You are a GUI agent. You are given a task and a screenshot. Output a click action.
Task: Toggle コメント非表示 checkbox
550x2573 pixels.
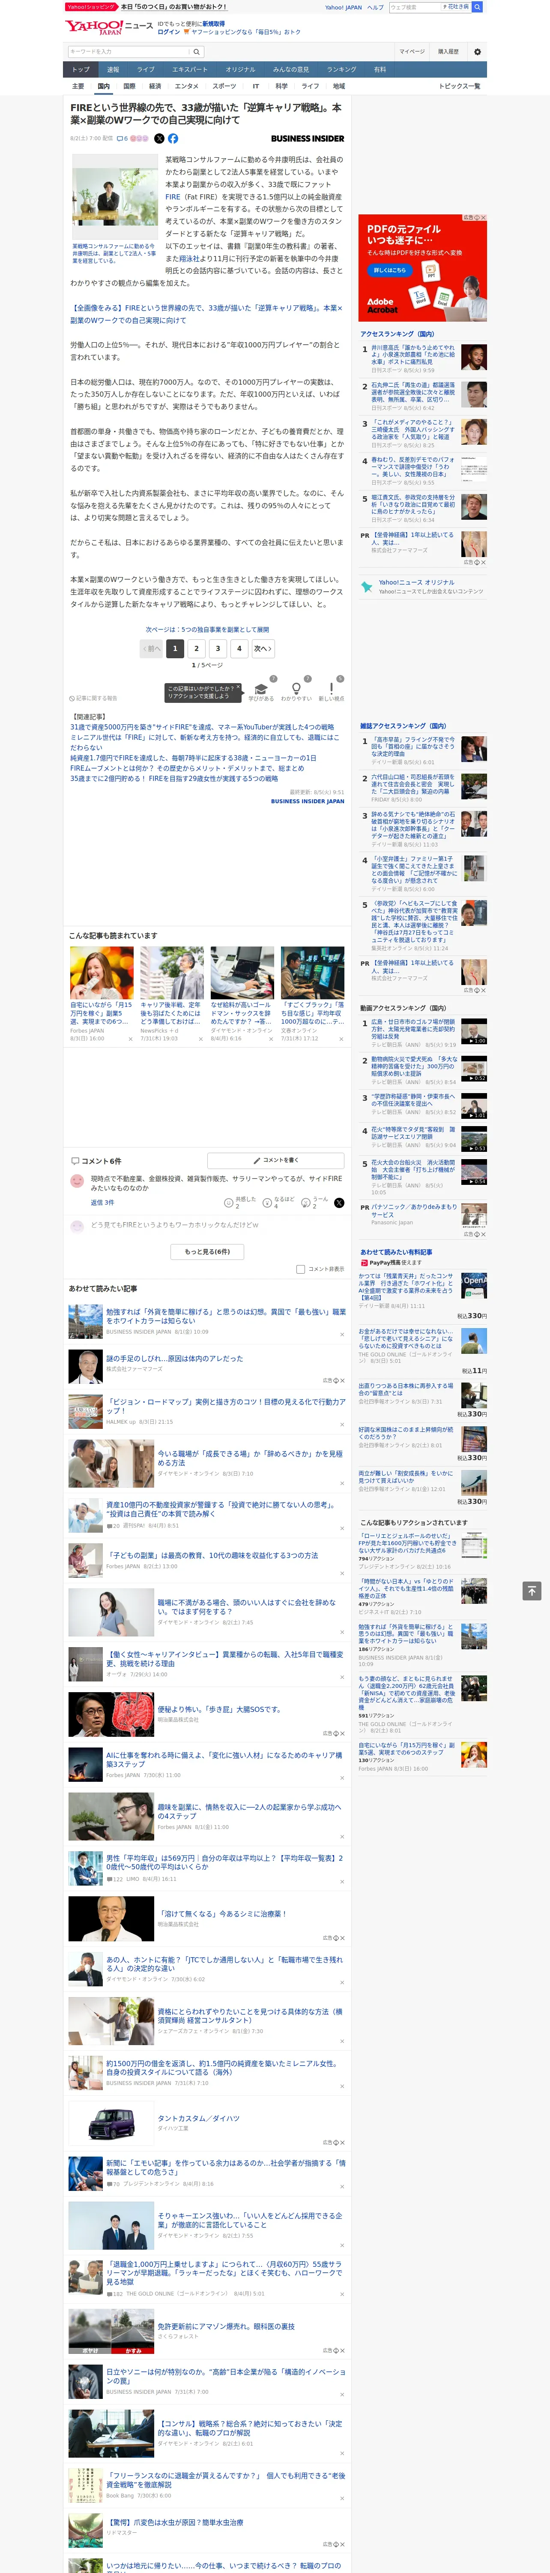click(x=300, y=1268)
